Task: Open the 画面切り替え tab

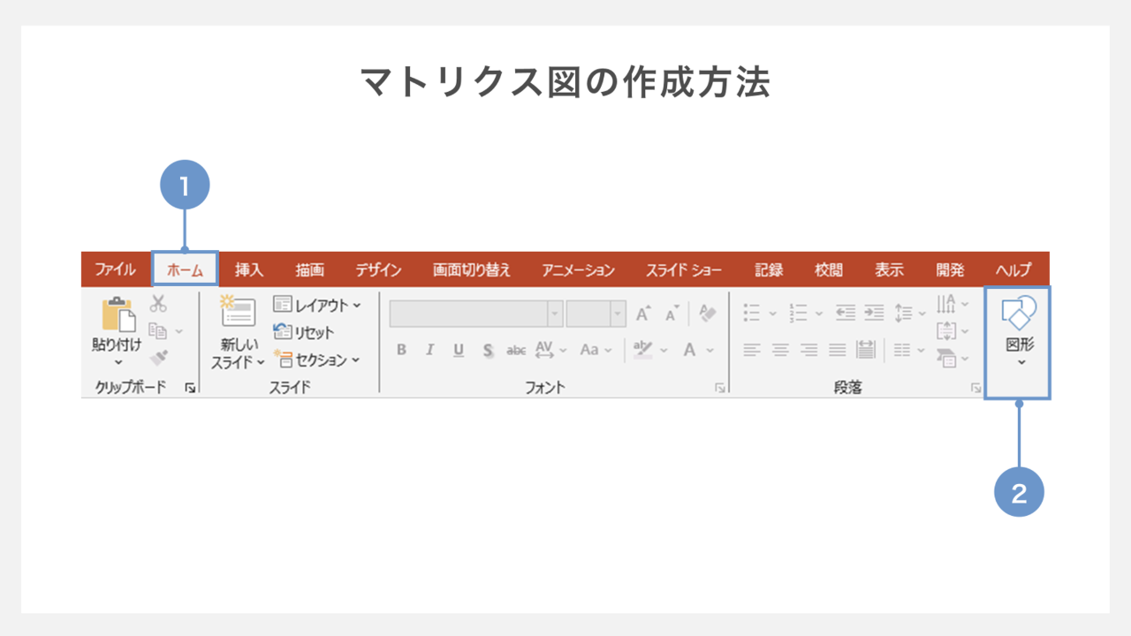Action: click(472, 269)
